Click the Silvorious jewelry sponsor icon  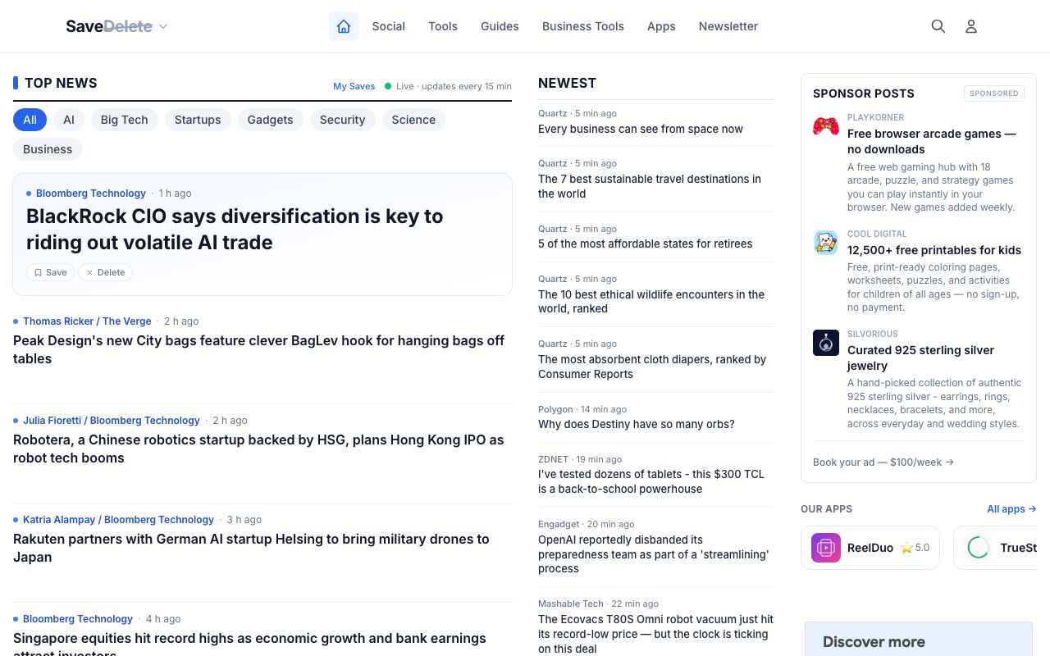coord(826,343)
